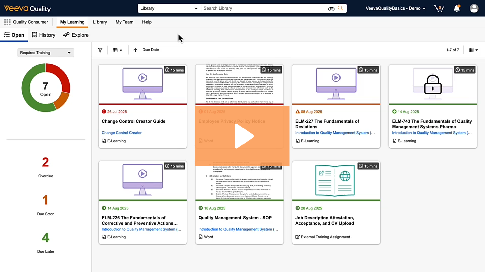This screenshot has height=272, width=485.
Task: Expand the VeevaQualityBasics - Demo vault menu
Action: point(395,9)
